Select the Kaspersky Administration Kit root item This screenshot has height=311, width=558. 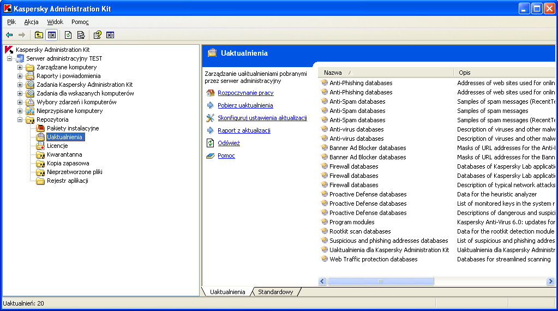tap(53, 50)
